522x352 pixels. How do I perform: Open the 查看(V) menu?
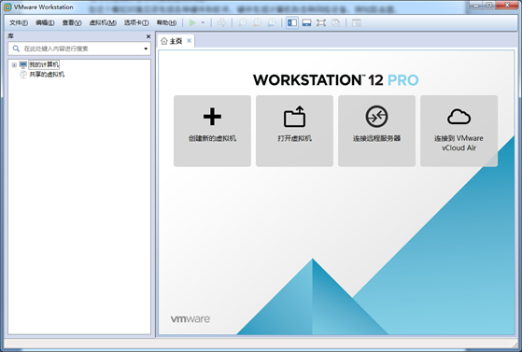pyautogui.click(x=72, y=22)
